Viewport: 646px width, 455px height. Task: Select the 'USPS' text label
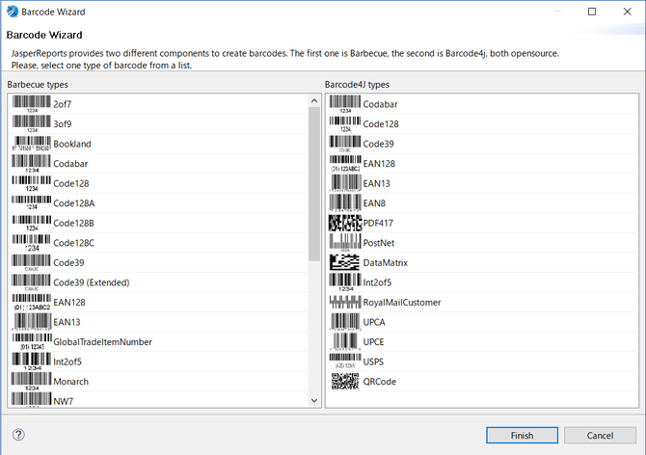(373, 361)
